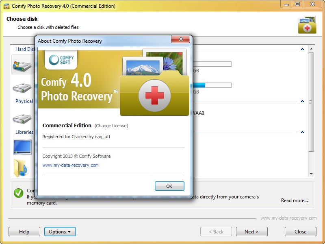Click 'Copyright 2013 © Comfy Software' text

click(76, 156)
